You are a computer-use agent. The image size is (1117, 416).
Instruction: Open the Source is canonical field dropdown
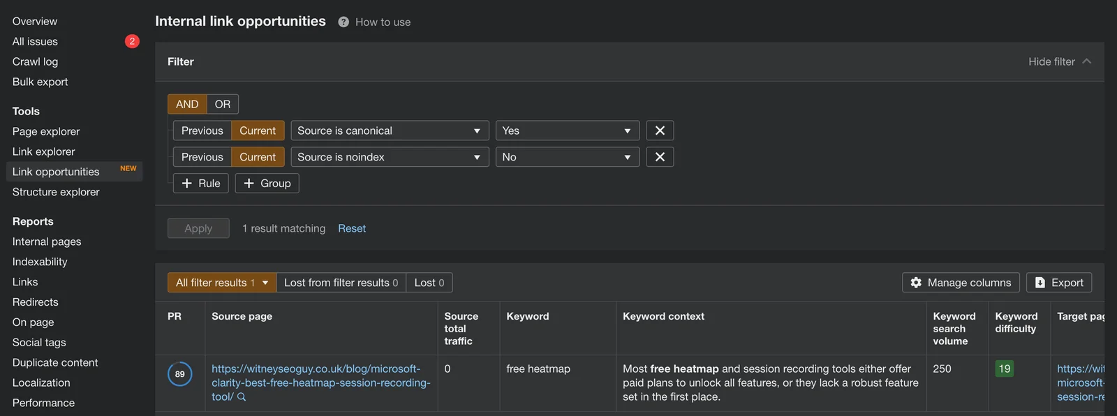390,131
